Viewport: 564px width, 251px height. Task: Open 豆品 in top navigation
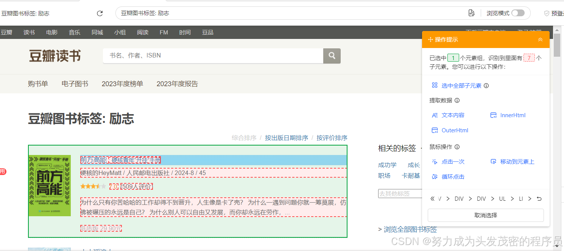(x=208, y=33)
